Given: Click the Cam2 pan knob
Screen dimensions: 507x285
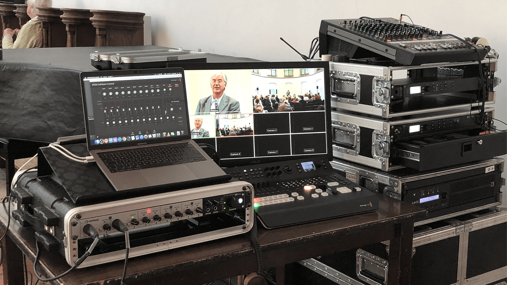Looking at the screenshot, I should (x=114, y=122).
